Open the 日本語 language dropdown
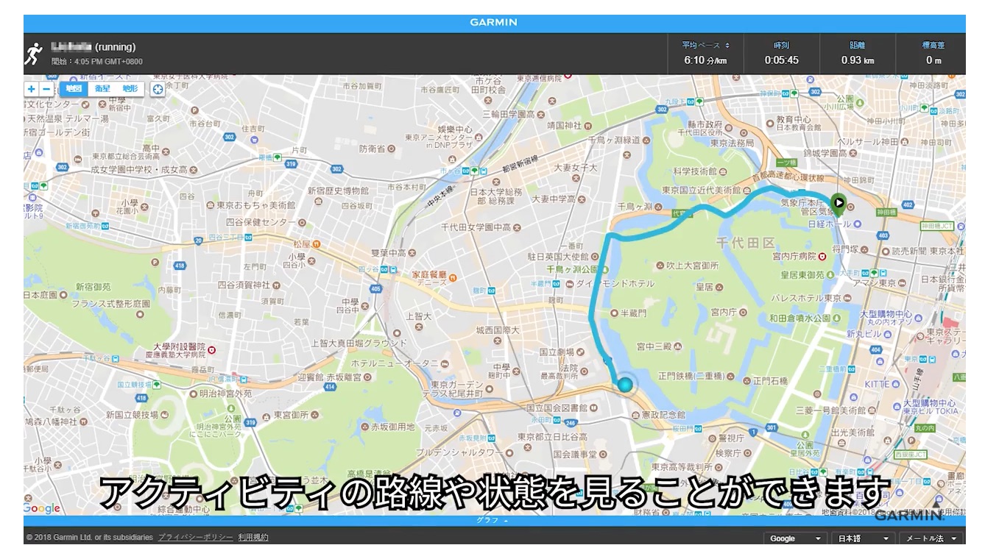The image size is (985, 559). (x=862, y=538)
